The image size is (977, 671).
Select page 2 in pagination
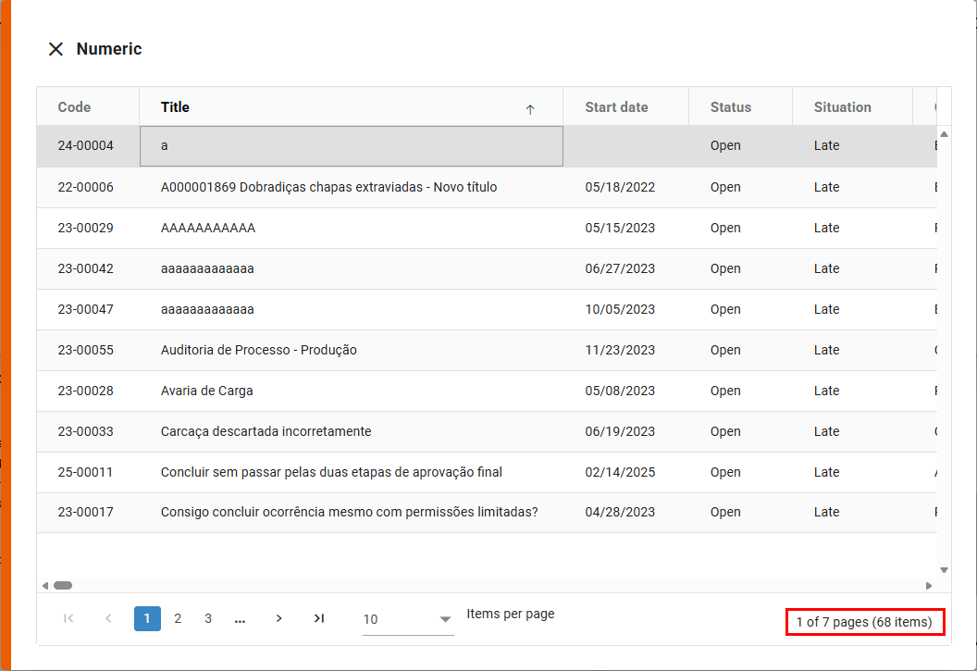point(178,618)
